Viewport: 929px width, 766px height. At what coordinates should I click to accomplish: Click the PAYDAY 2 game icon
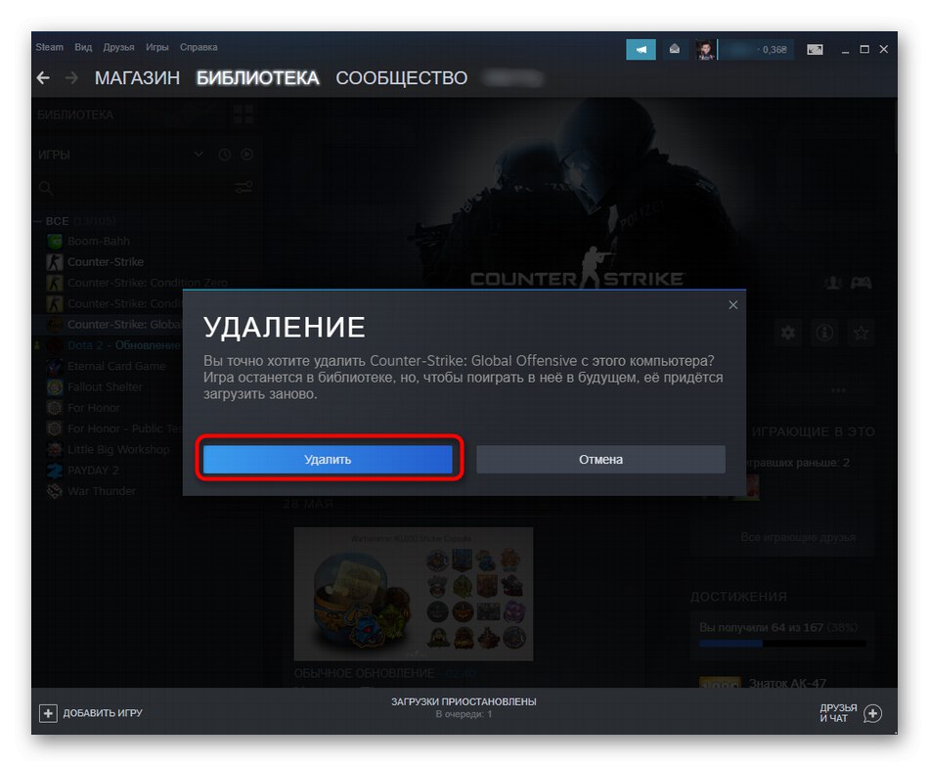(55, 471)
